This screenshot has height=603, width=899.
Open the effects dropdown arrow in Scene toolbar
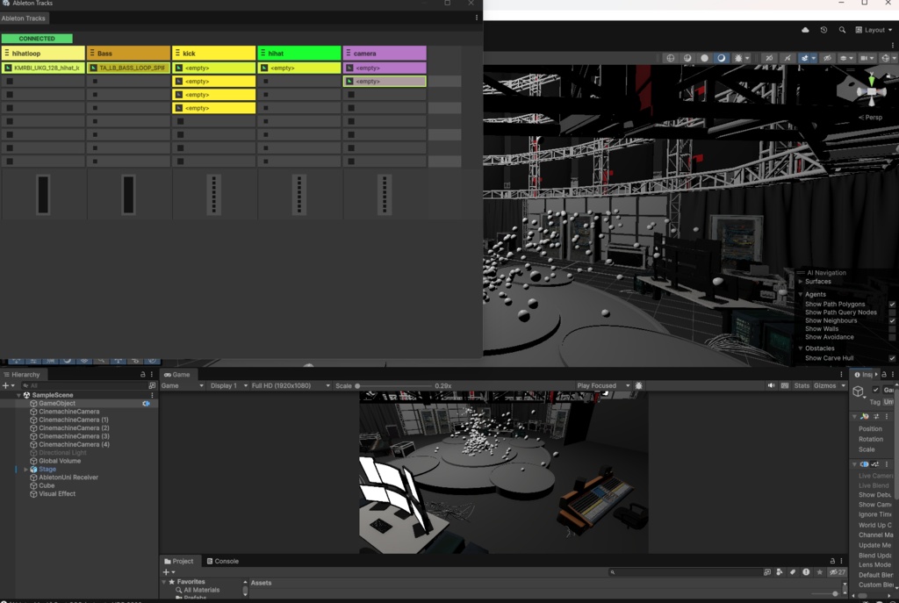coord(814,58)
